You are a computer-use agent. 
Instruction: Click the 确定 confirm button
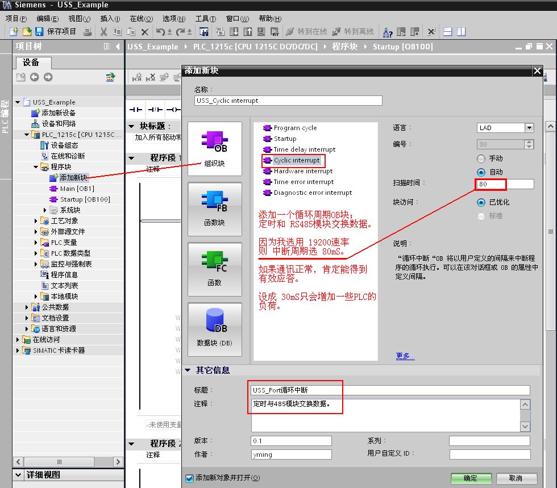point(471,478)
